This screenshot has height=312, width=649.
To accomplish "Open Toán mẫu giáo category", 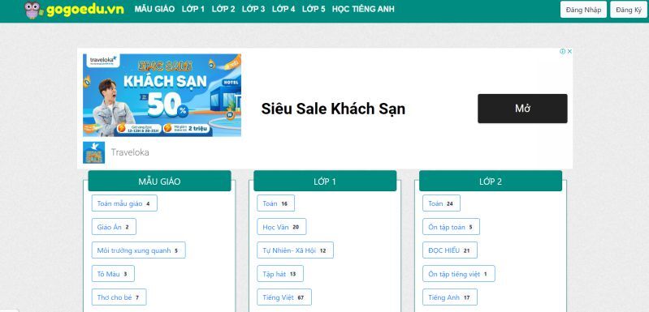I will tap(124, 203).
